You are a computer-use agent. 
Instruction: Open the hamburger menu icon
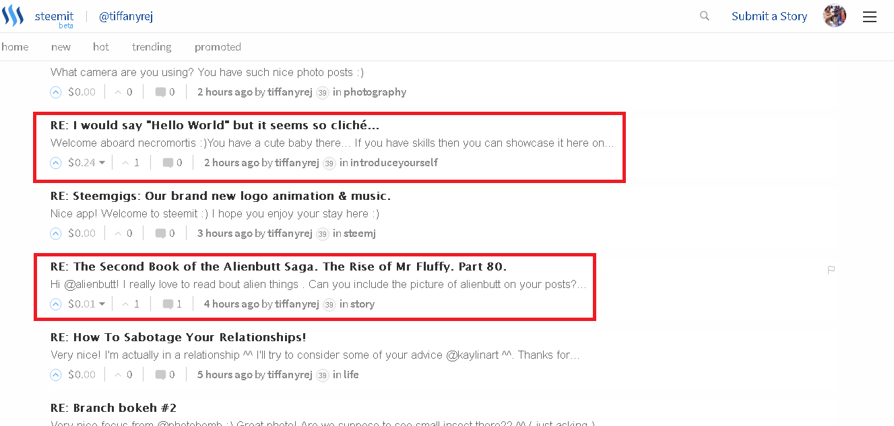(870, 17)
